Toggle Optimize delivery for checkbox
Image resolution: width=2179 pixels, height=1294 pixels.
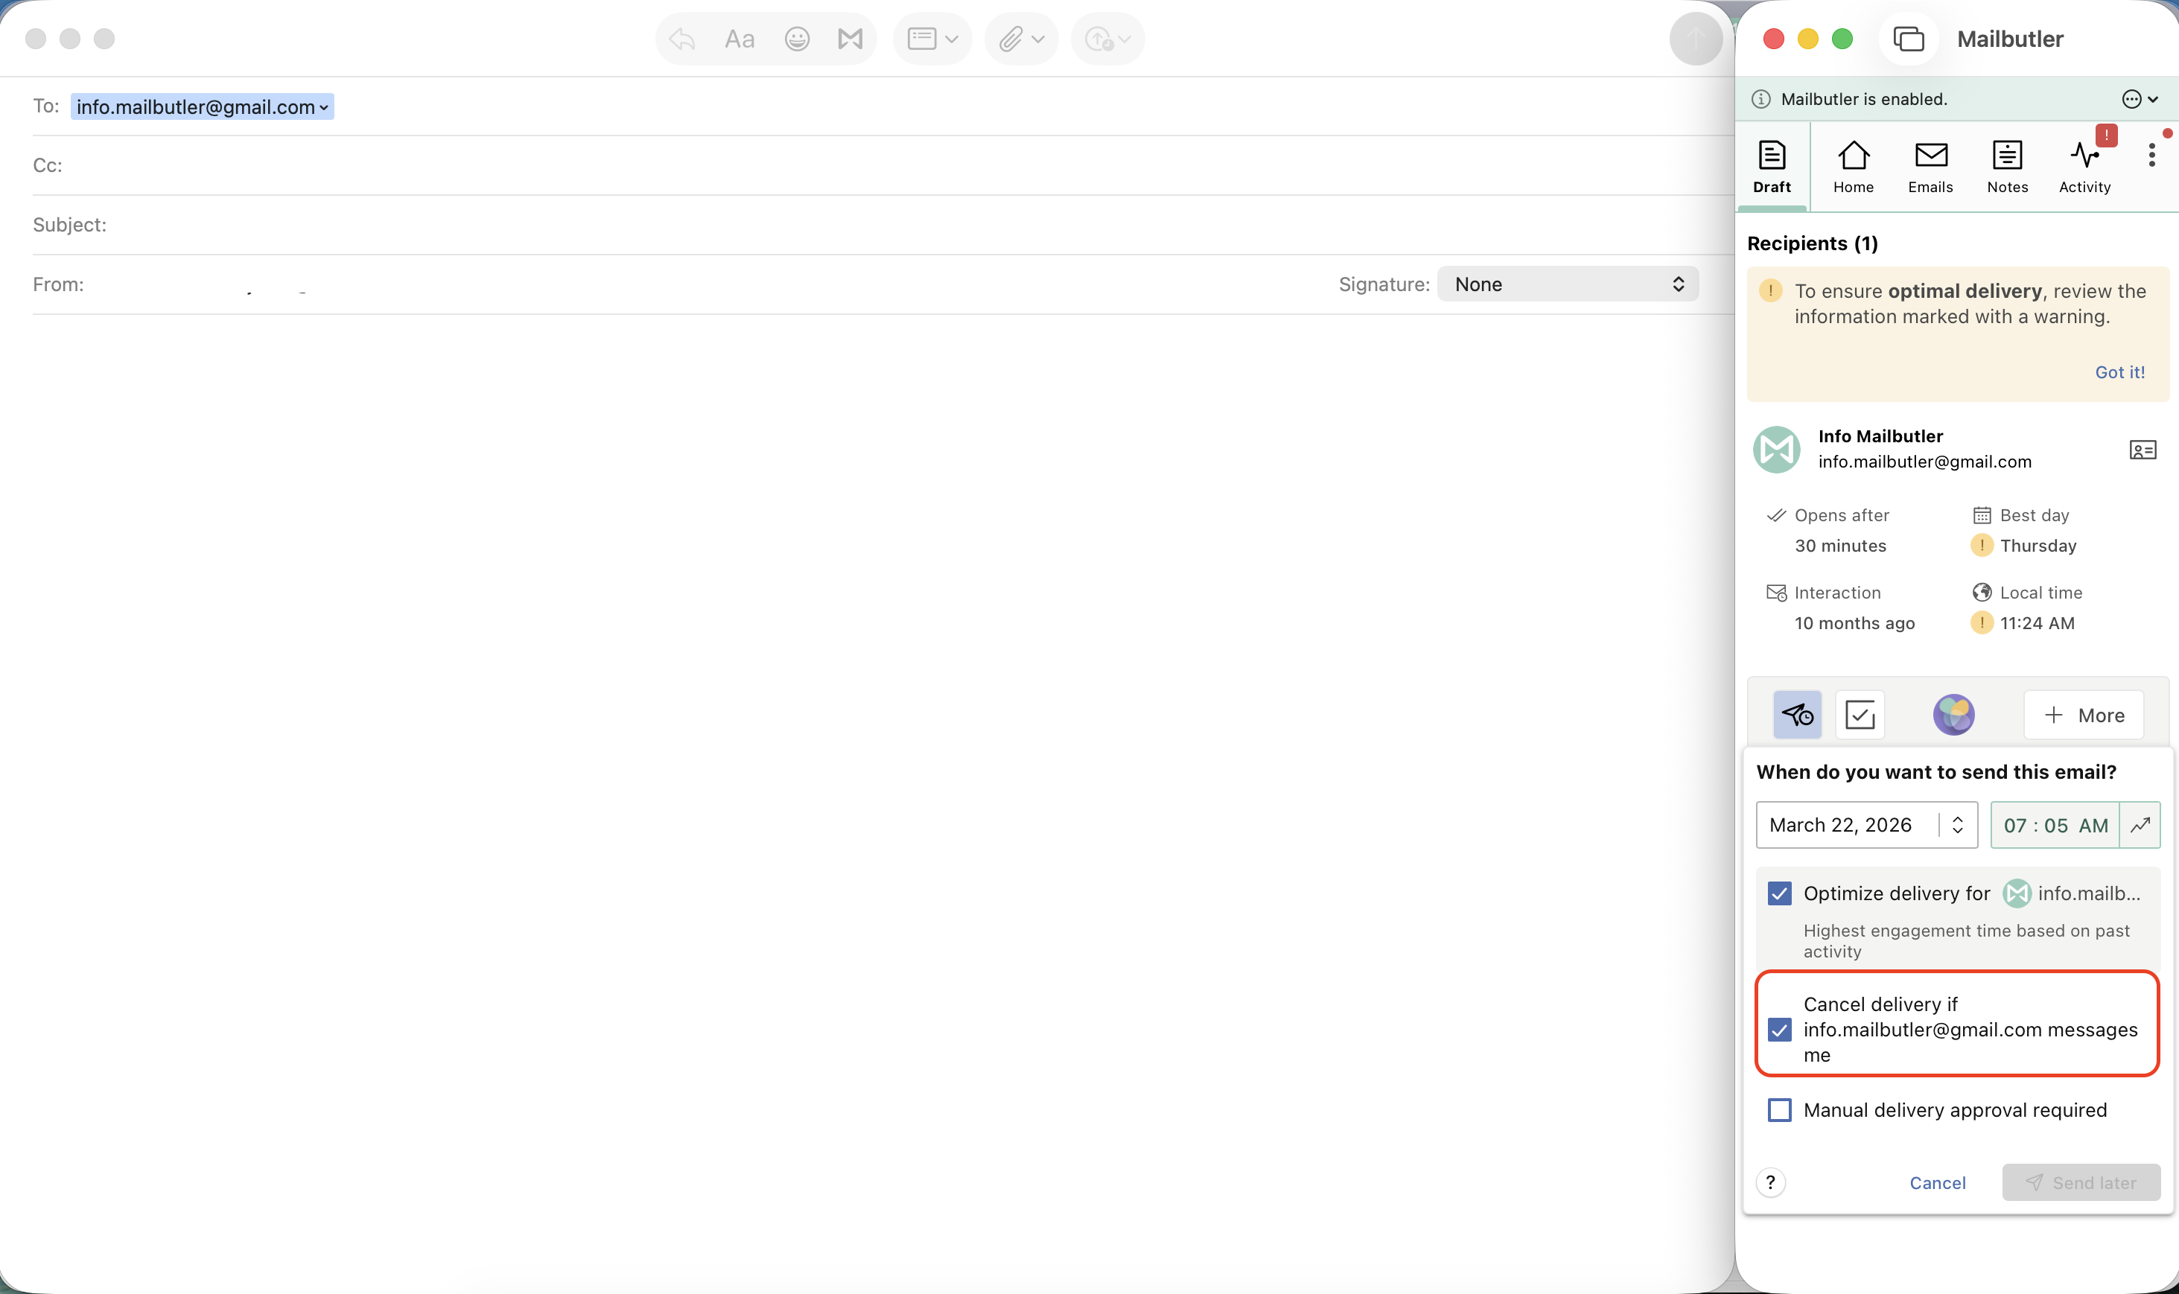[1780, 893]
